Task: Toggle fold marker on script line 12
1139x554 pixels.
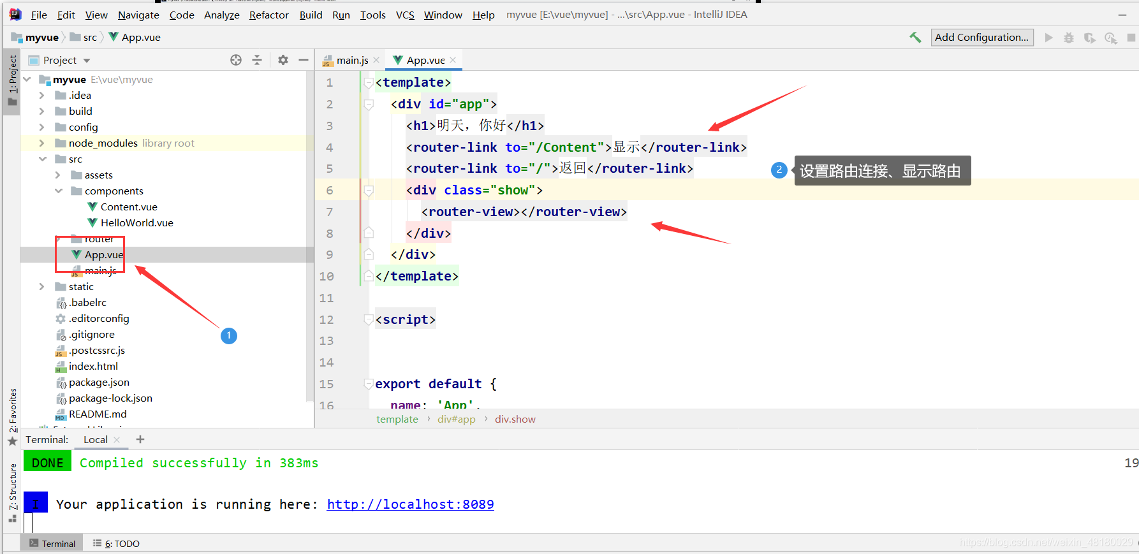Action: [368, 319]
